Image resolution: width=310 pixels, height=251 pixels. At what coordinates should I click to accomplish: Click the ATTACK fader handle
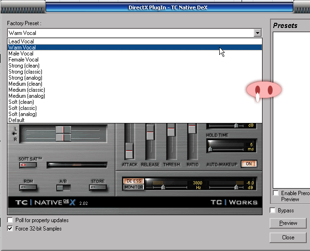click(x=129, y=151)
